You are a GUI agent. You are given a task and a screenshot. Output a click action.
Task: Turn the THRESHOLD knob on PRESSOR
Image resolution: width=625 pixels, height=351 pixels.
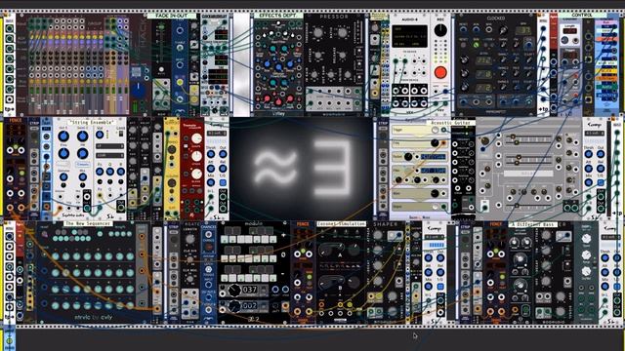point(317,32)
